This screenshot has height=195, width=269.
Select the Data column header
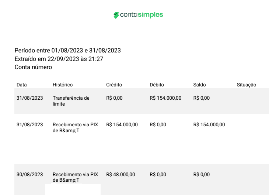[x=22, y=85]
